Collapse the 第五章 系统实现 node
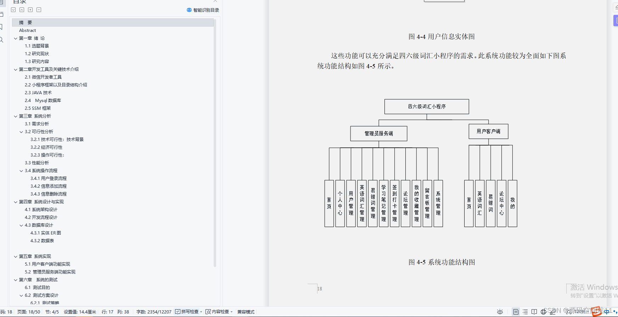 [x=16, y=256]
